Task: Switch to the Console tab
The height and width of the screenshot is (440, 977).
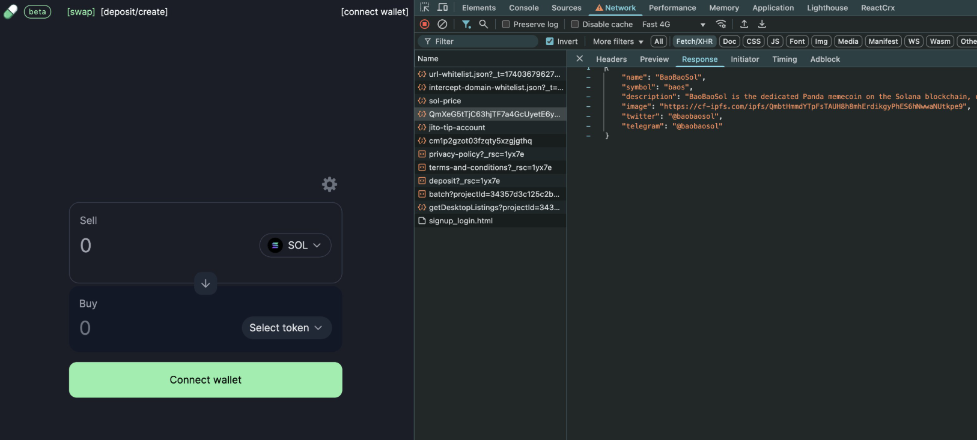Action: (523, 8)
